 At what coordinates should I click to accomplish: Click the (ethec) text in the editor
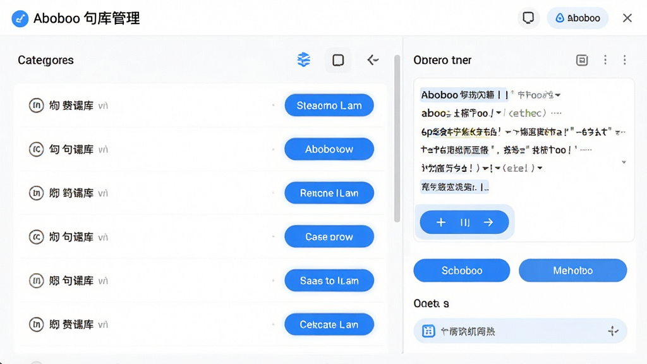[x=527, y=113]
